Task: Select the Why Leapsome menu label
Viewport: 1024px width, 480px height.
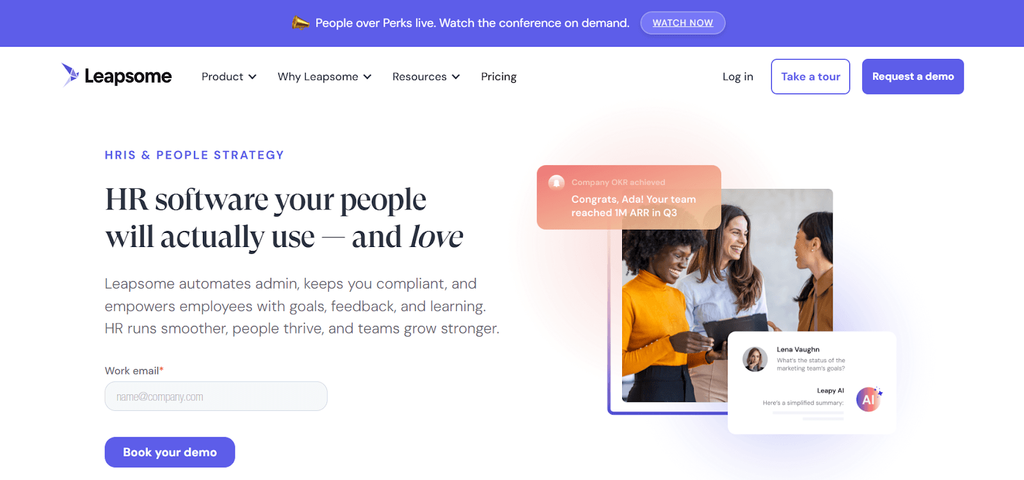Action: [x=318, y=77]
